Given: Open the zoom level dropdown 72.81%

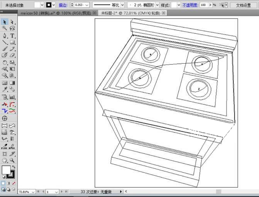Looking at the screenshot, I should [33, 192].
